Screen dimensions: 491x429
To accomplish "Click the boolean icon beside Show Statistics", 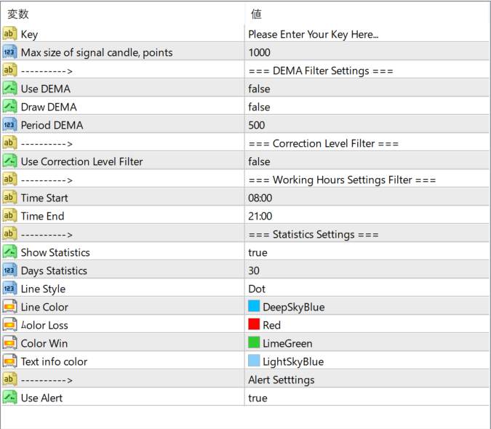I will 9,252.
